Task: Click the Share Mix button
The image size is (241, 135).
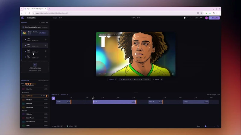Action: click(214, 18)
